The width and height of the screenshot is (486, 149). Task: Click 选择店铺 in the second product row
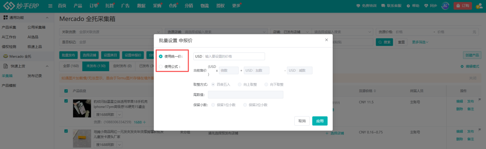(x=335, y=133)
